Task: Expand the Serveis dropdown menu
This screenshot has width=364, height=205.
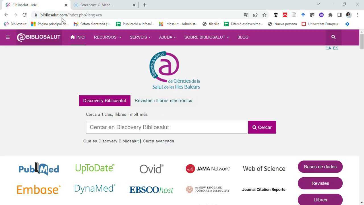Action: (x=140, y=37)
